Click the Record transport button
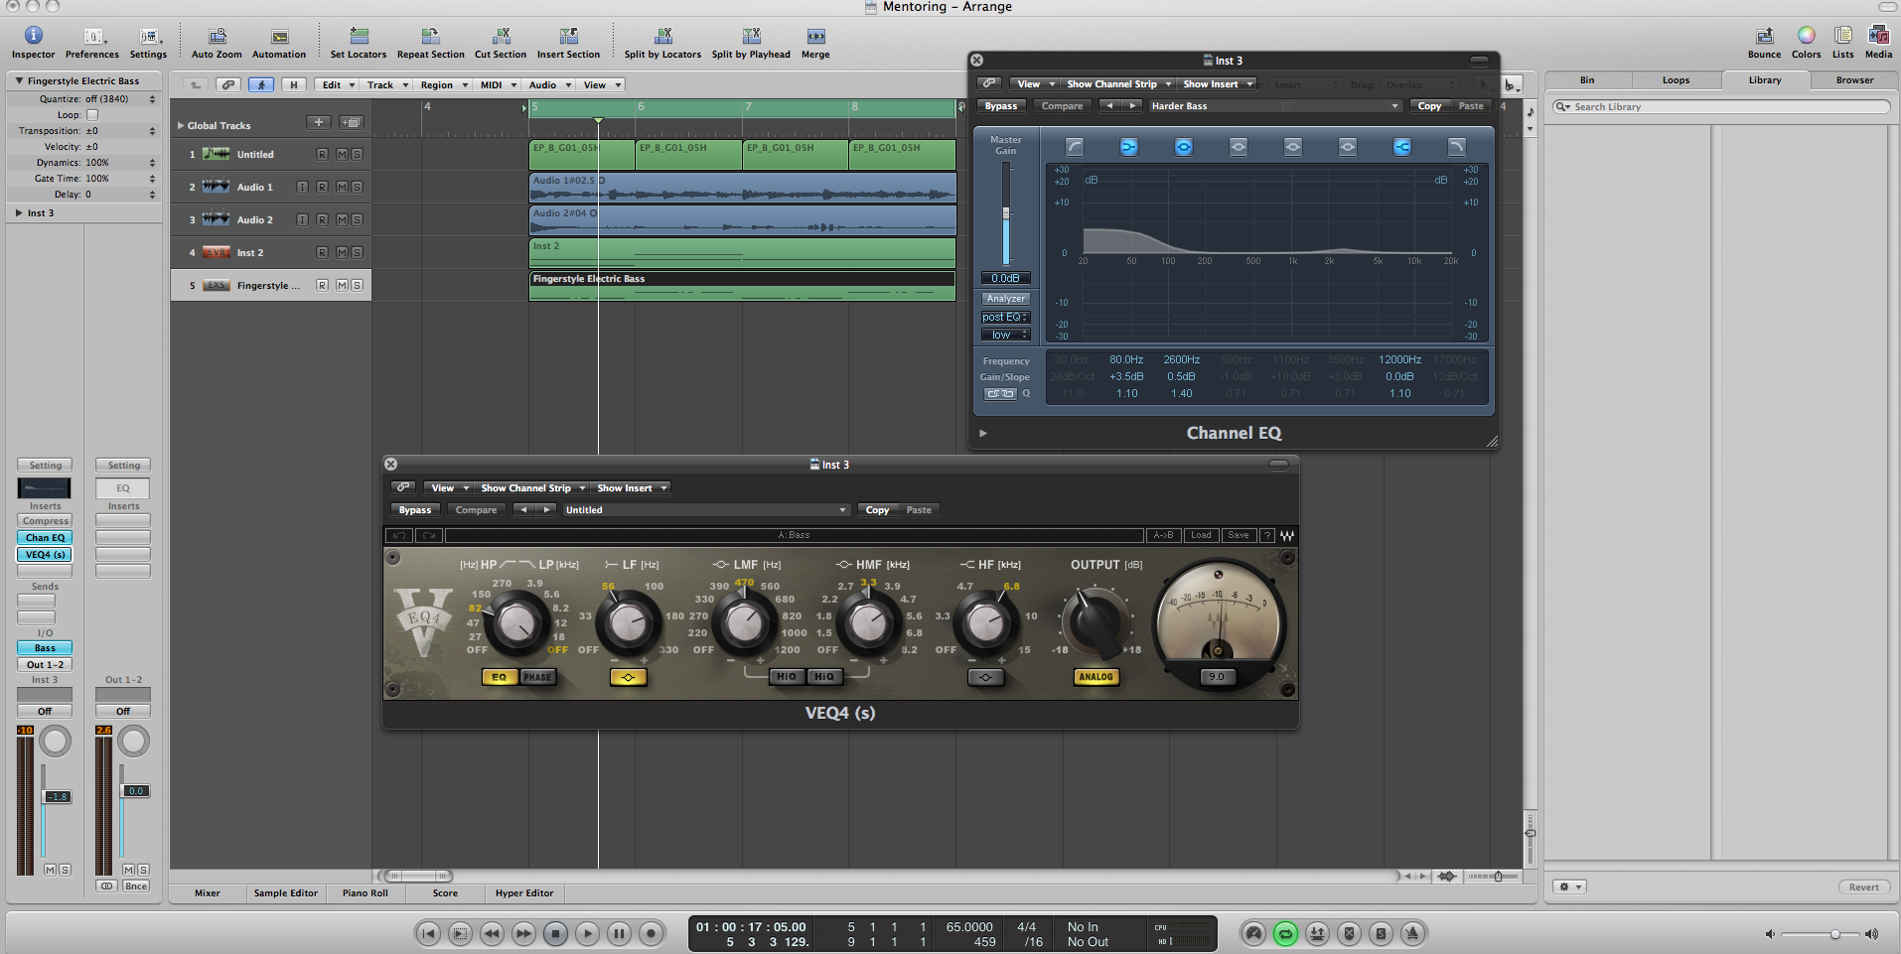The width and height of the screenshot is (1901, 954). point(651,933)
